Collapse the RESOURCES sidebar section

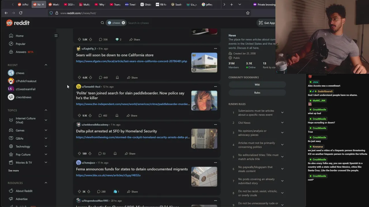pyautogui.click(x=46, y=183)
